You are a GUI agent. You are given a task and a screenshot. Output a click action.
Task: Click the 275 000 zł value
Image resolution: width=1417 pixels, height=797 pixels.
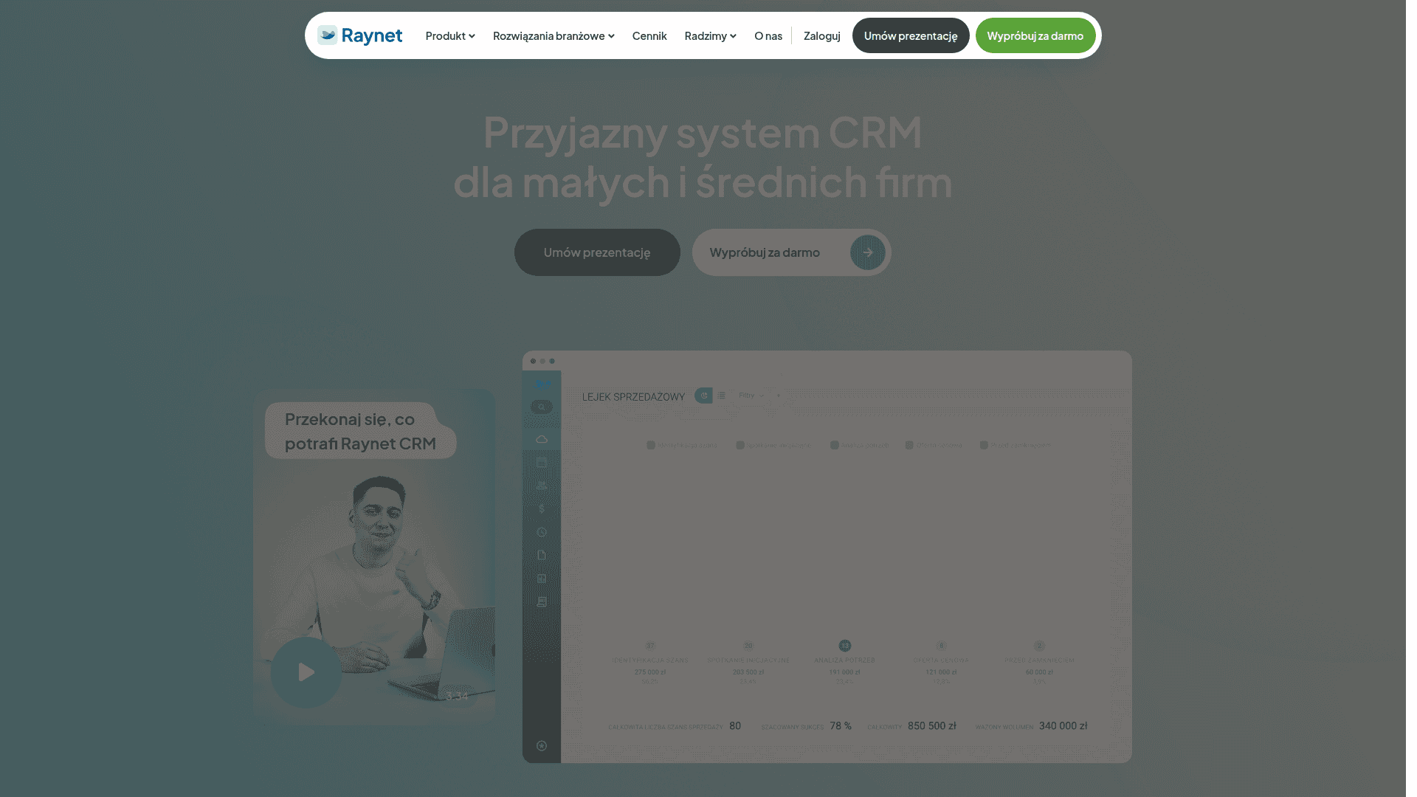point(650,672)
